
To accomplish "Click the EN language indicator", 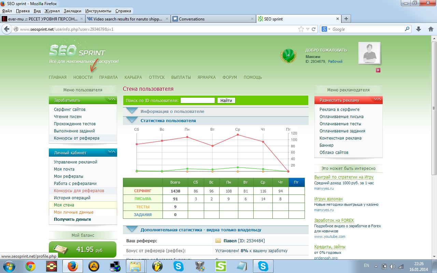I will pos(366,265).
